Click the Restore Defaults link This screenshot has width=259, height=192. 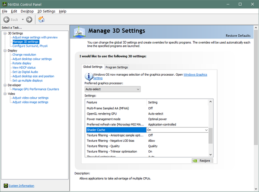[x=238, y=36]
